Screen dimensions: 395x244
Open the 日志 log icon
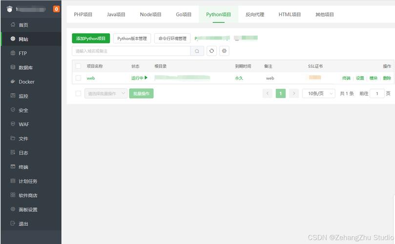point(13,152)
